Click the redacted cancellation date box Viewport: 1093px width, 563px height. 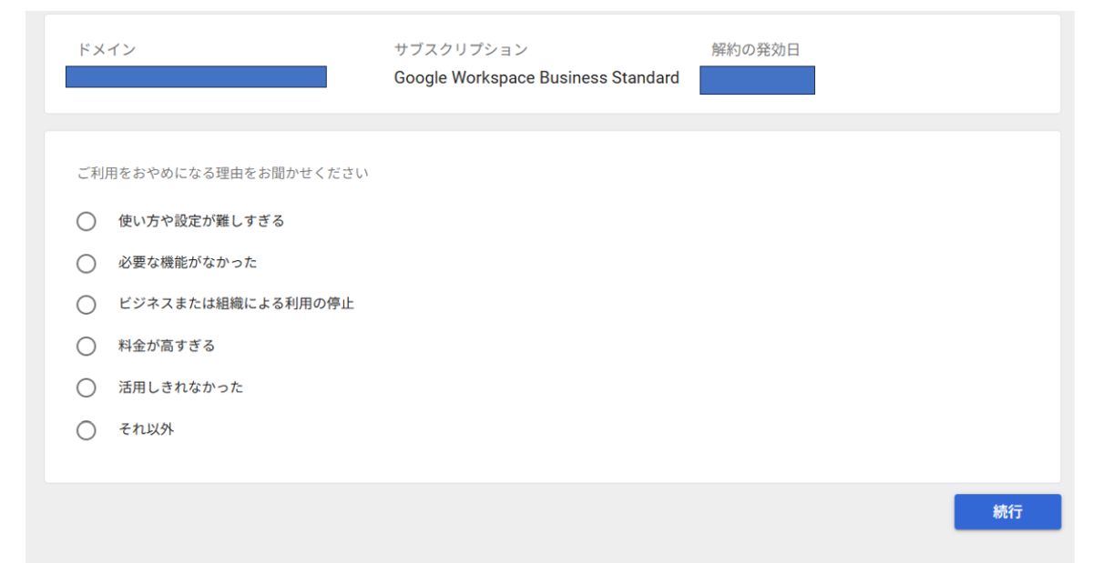(x=757, y=80)
